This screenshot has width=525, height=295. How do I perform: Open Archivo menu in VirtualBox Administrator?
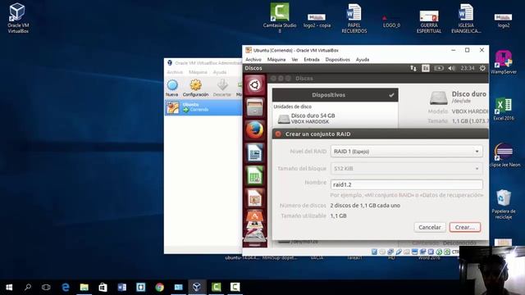(x=175, y=72)
